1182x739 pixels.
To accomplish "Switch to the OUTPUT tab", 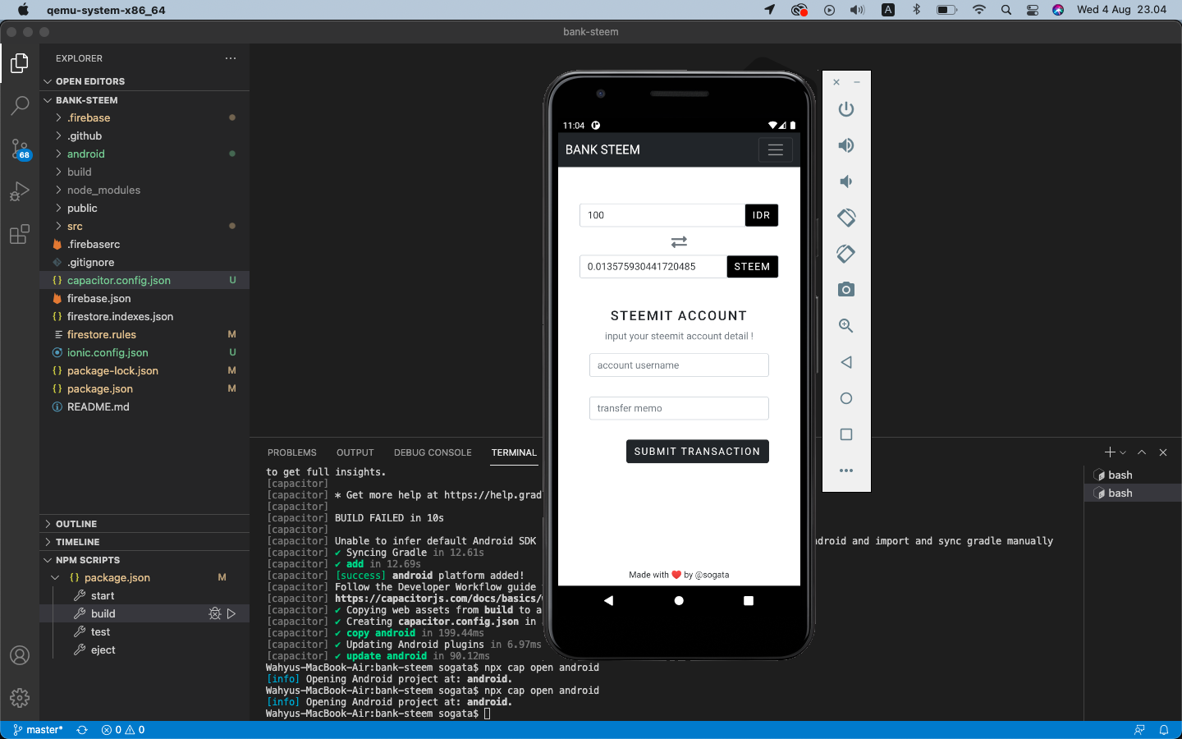I will (x=355, y=452).
